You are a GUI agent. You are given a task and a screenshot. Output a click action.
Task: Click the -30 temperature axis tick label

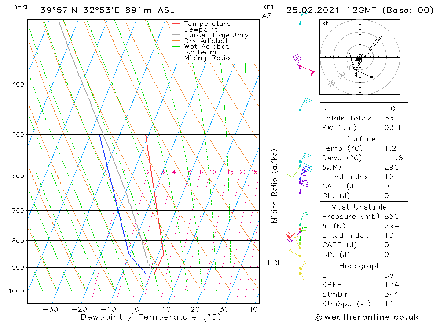click(50, 309)
